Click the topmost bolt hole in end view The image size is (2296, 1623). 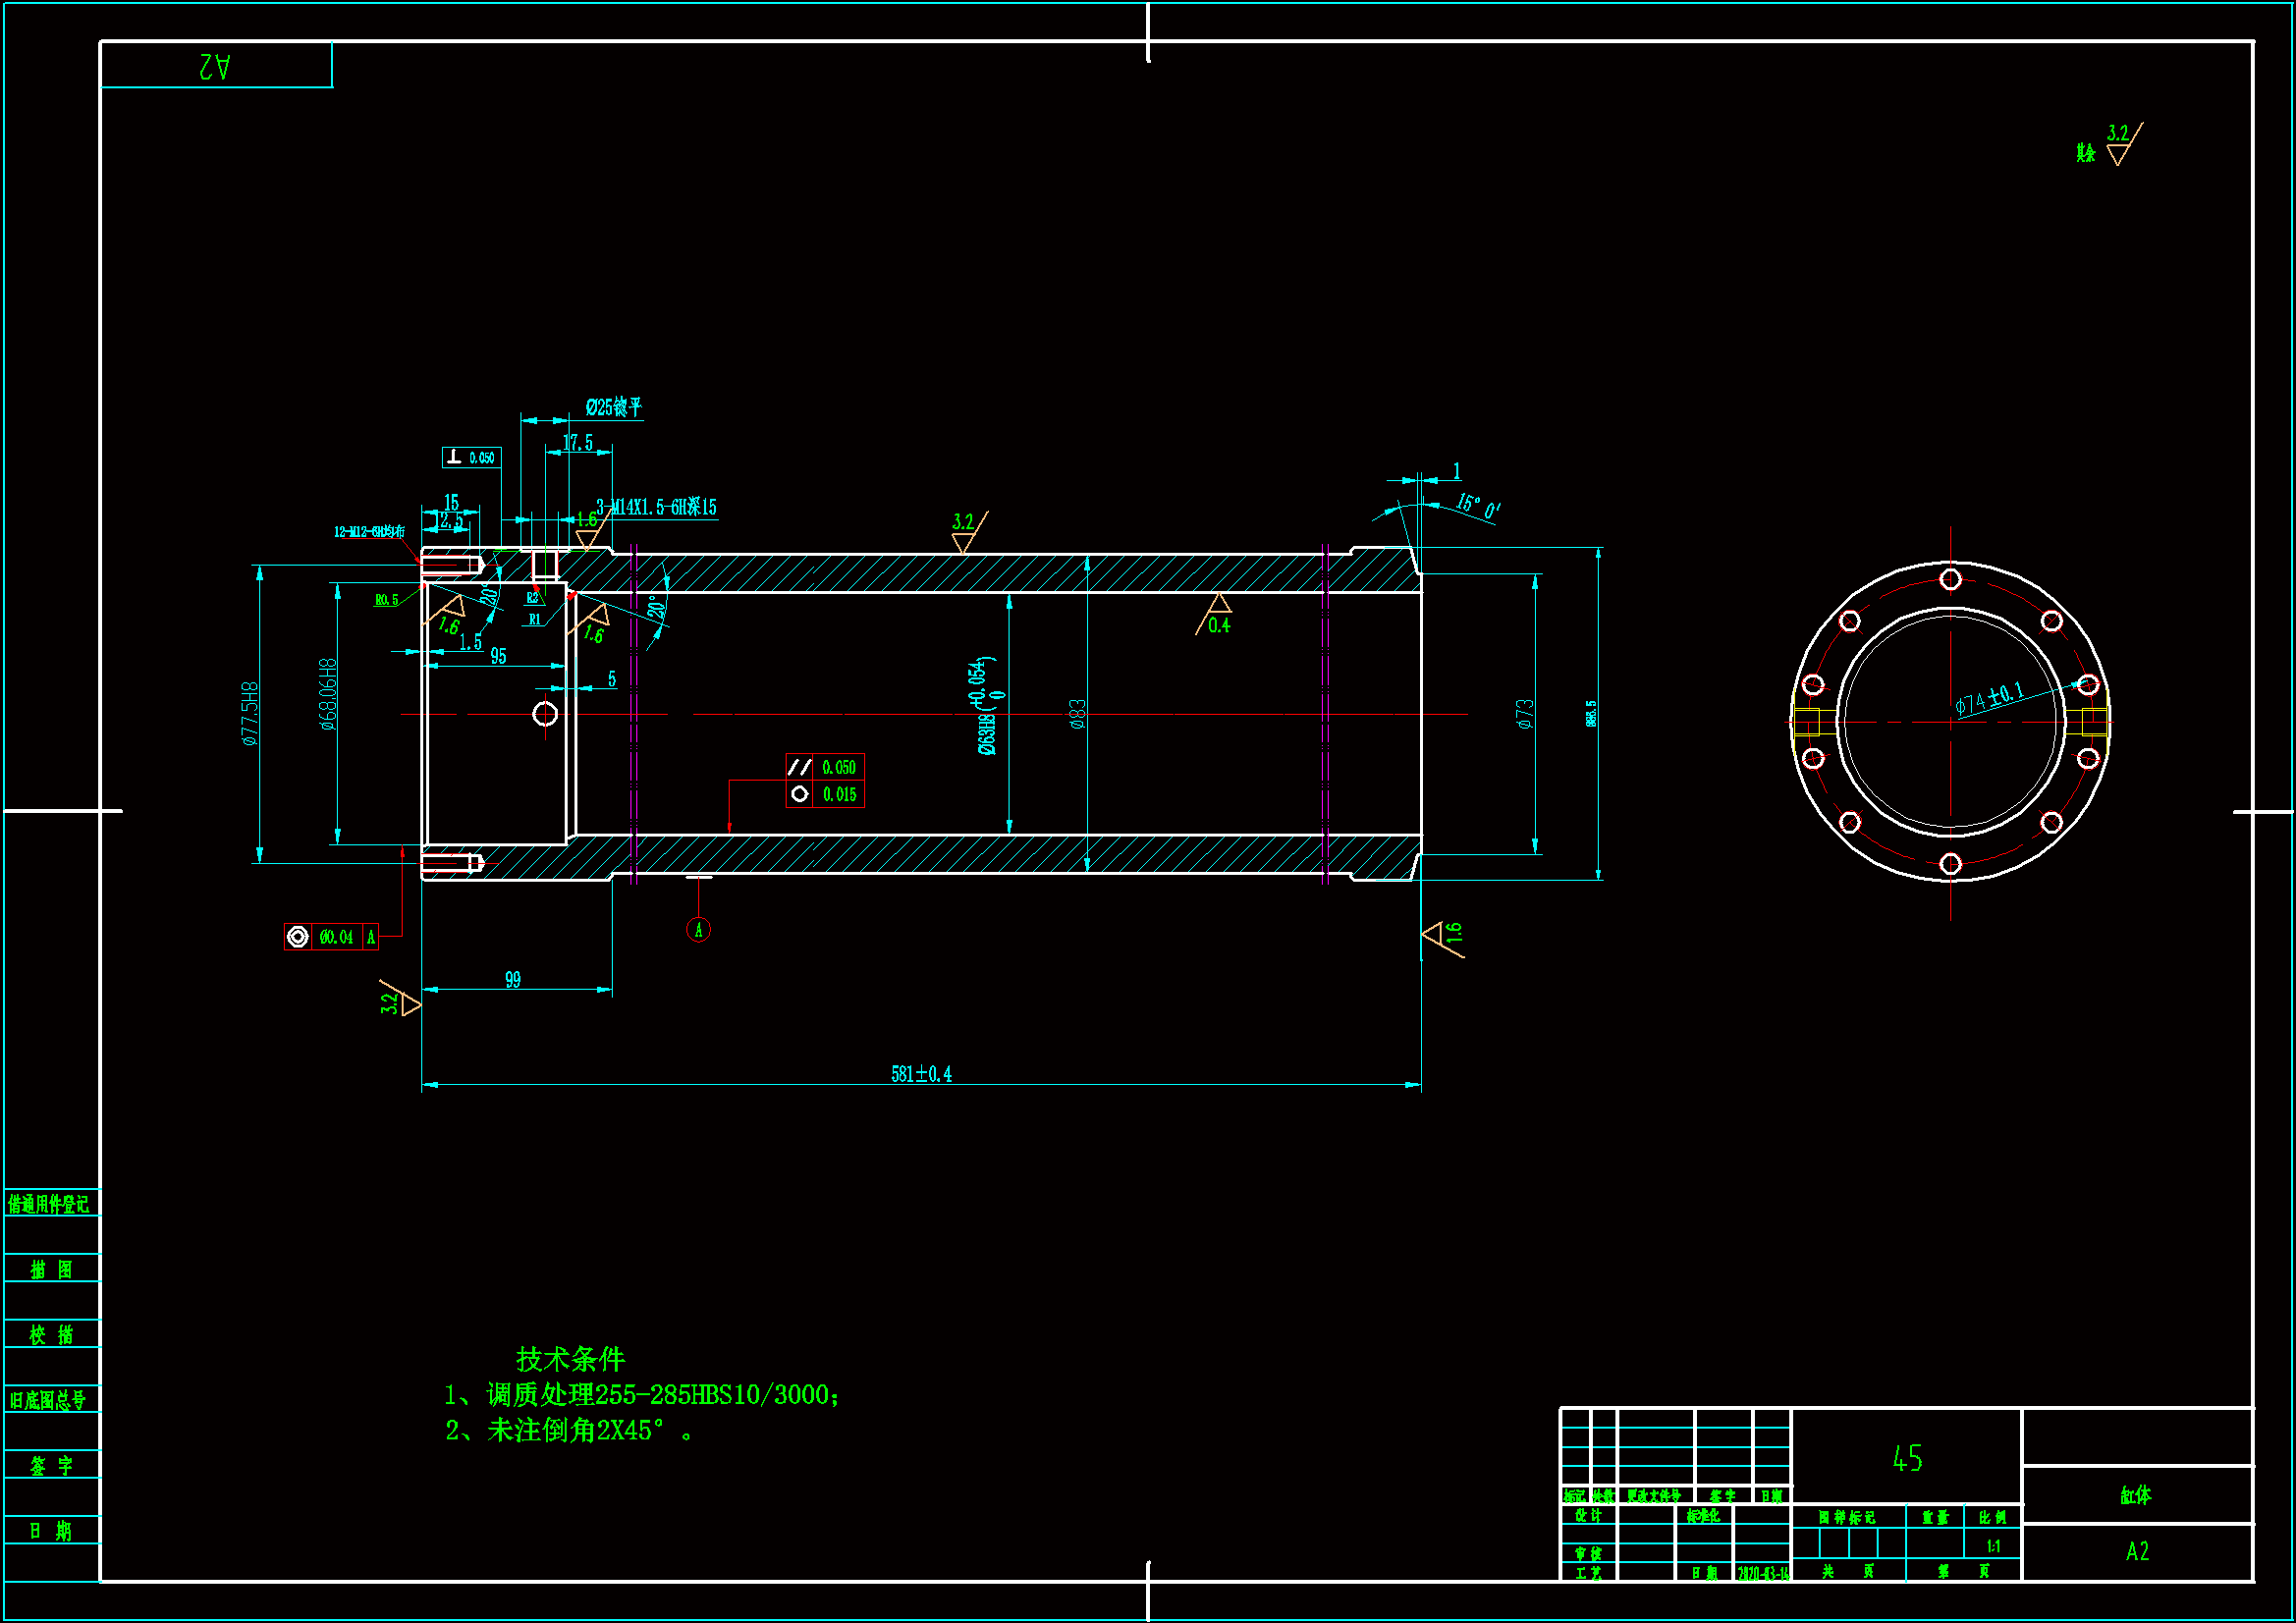coord(1950,579)
